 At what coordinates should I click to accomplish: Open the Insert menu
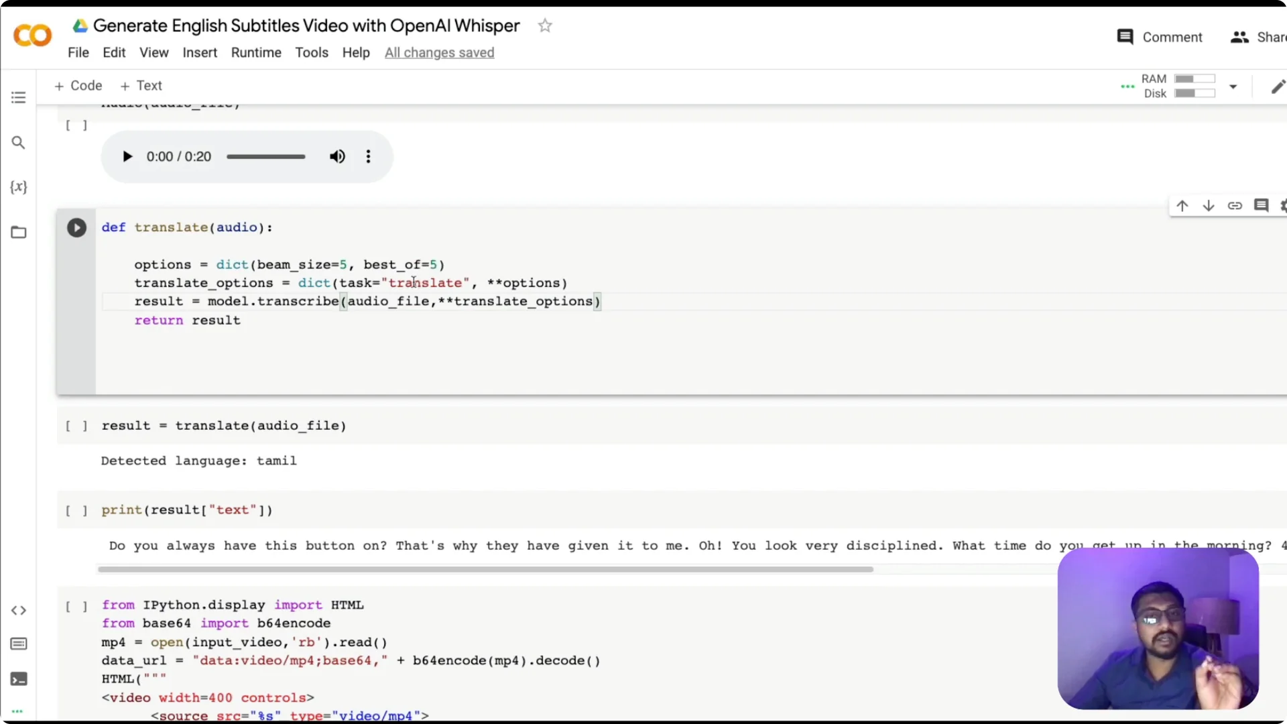tap(200, 52)
